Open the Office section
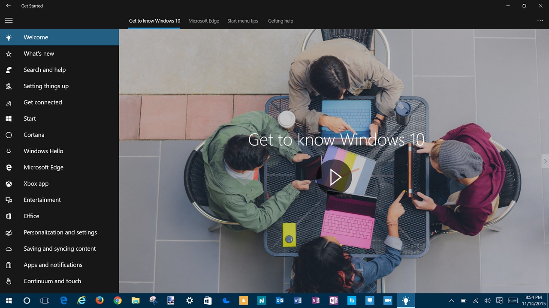Screen dimensions: 549x308 tap(59, 216)
